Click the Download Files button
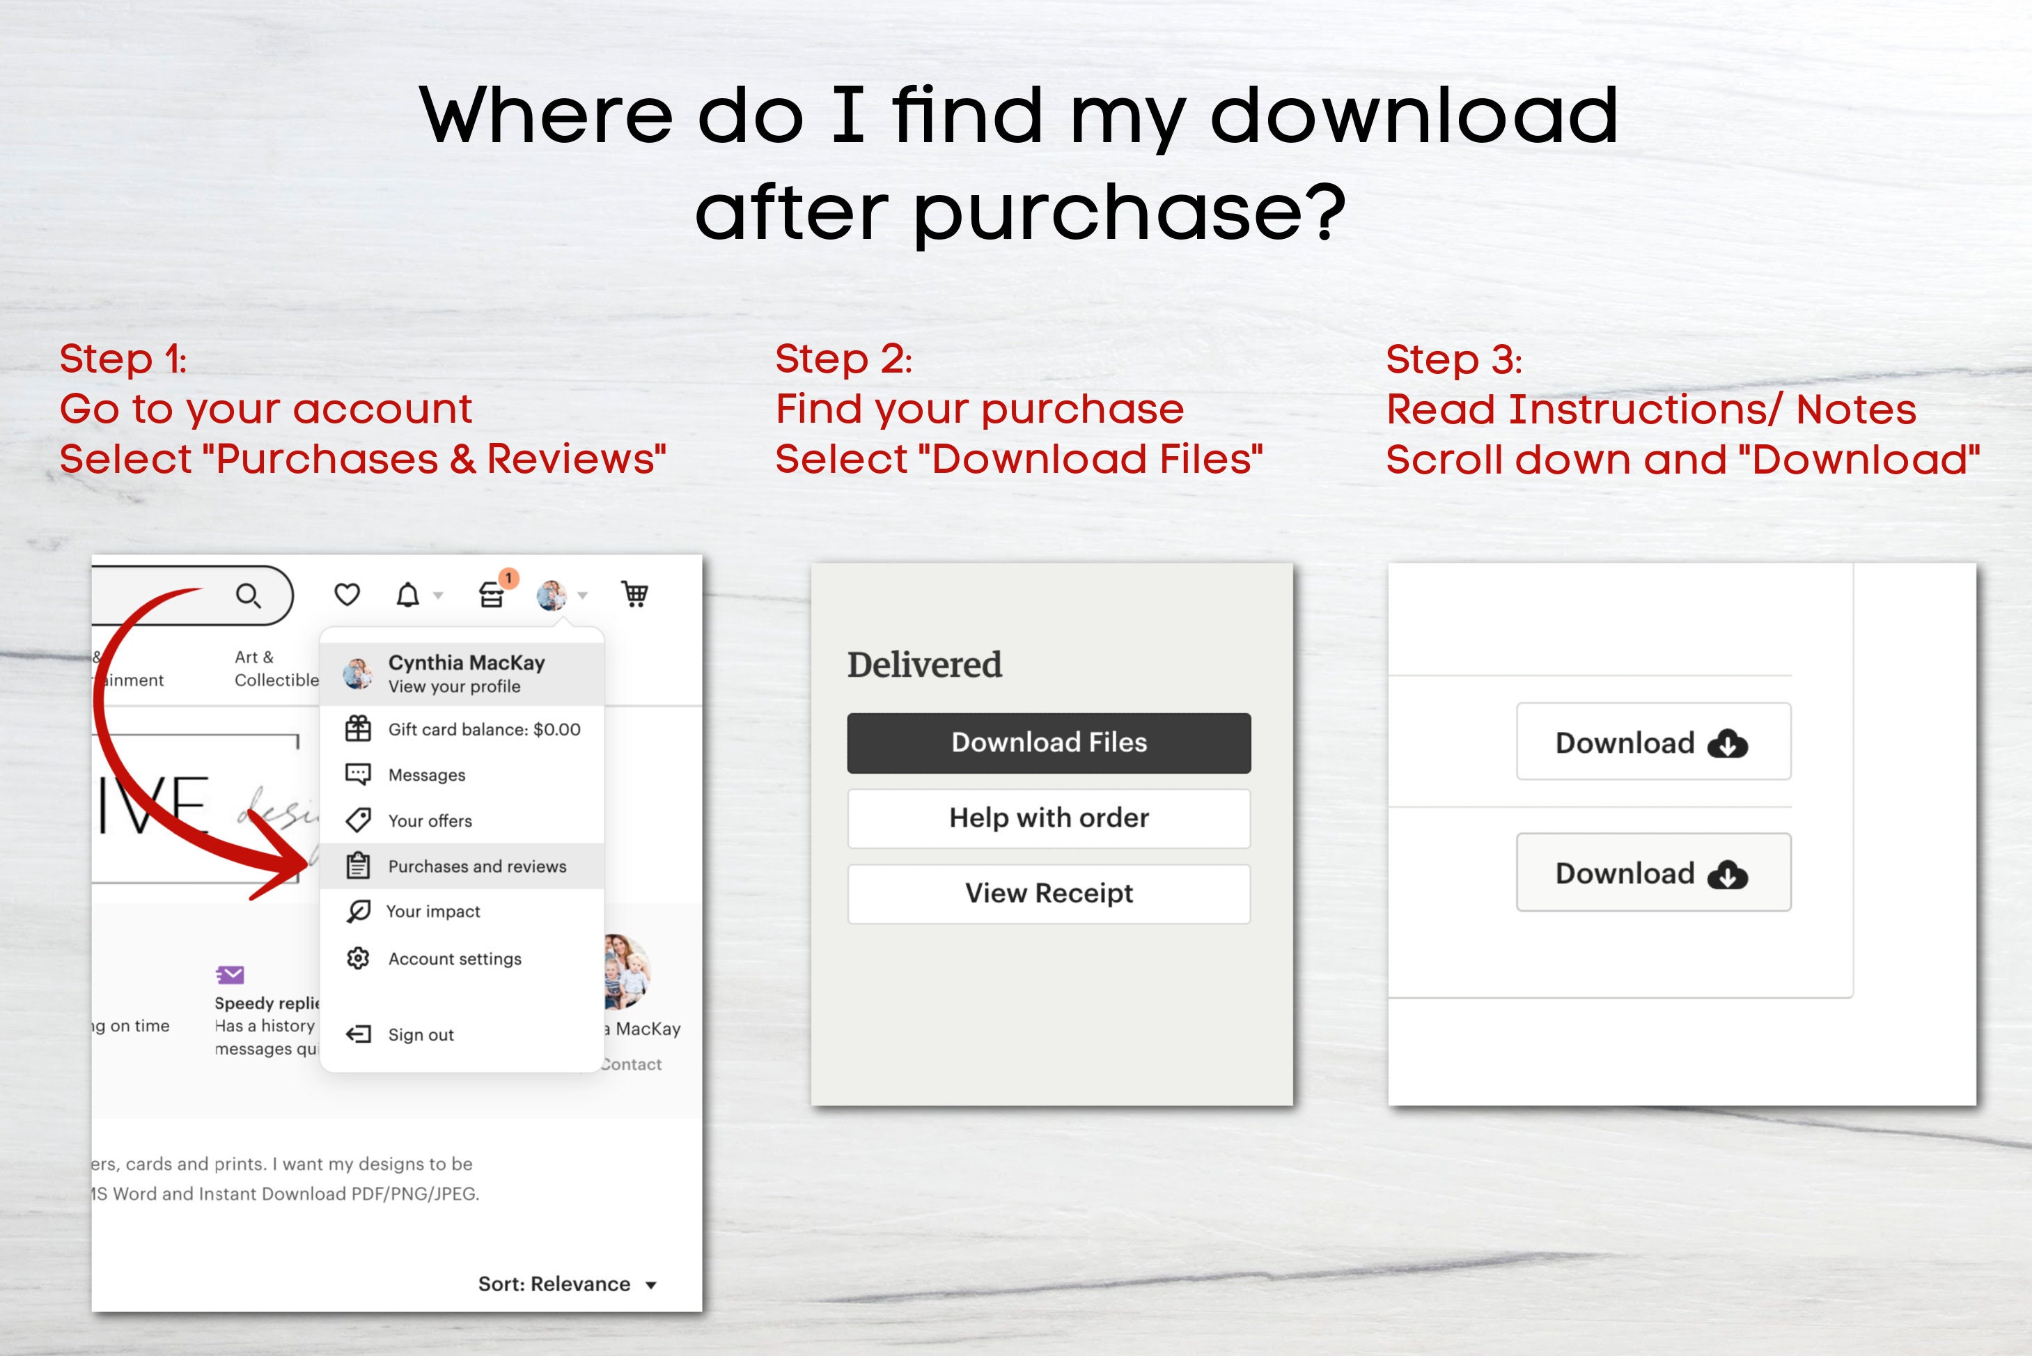 pyautogui.click(x=1048, y=742)
